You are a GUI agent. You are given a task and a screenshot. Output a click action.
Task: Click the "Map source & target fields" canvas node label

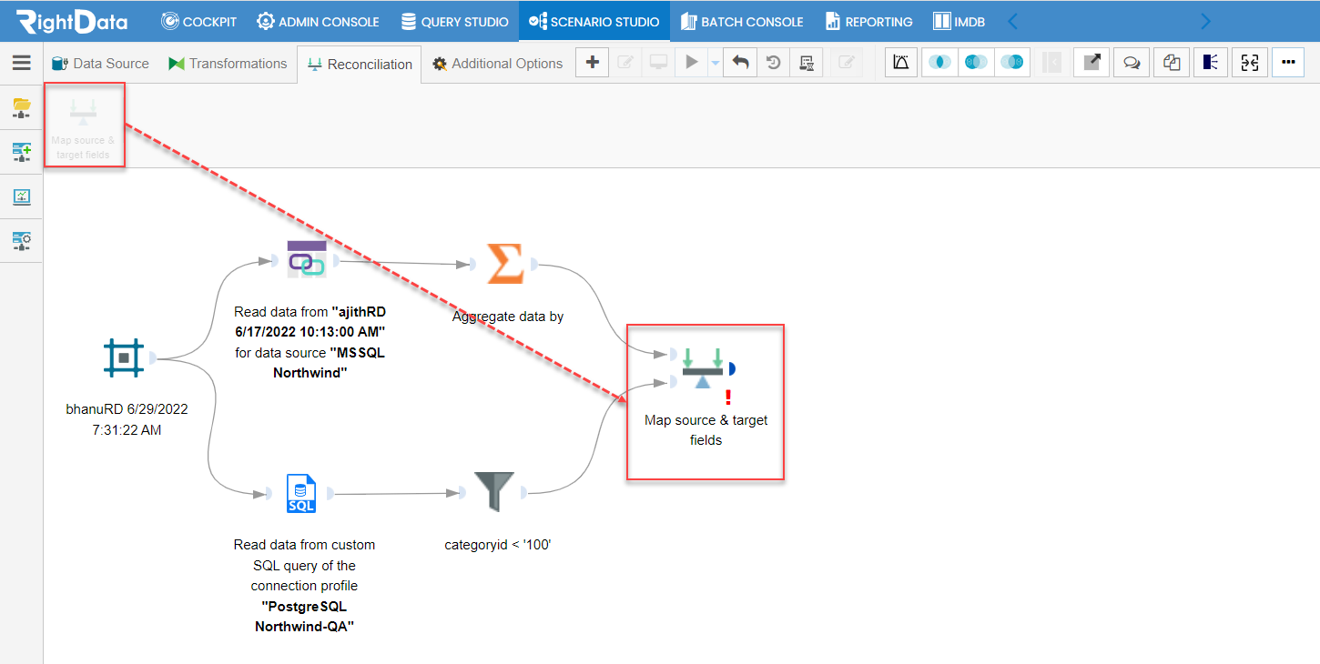[706, 430]
